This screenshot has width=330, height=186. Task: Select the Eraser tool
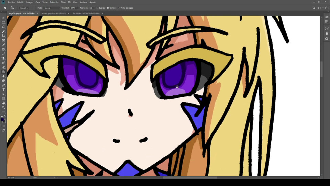[x=3, y=67]
